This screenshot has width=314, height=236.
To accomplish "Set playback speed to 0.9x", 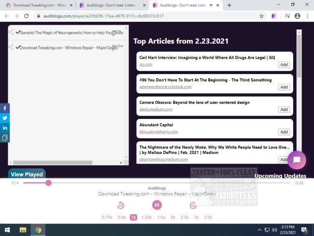I will pyautogui.click(x=122, y=217).
